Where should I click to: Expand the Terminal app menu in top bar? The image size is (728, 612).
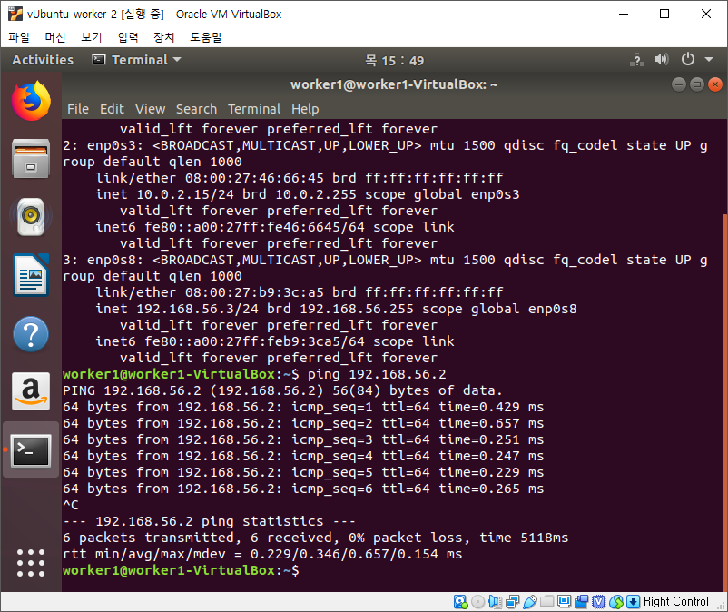click(x=137, y=60)
